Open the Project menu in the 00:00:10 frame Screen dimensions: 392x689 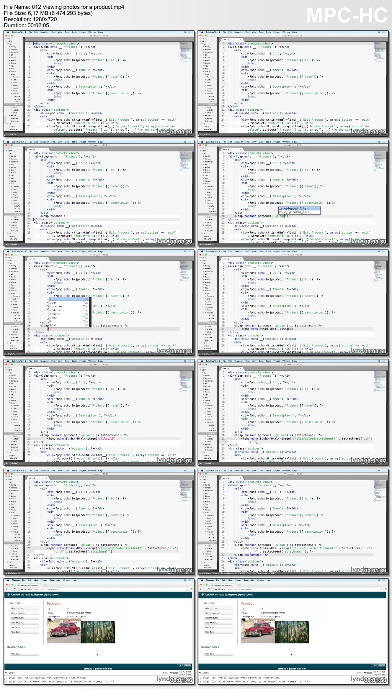coord(82,32)
